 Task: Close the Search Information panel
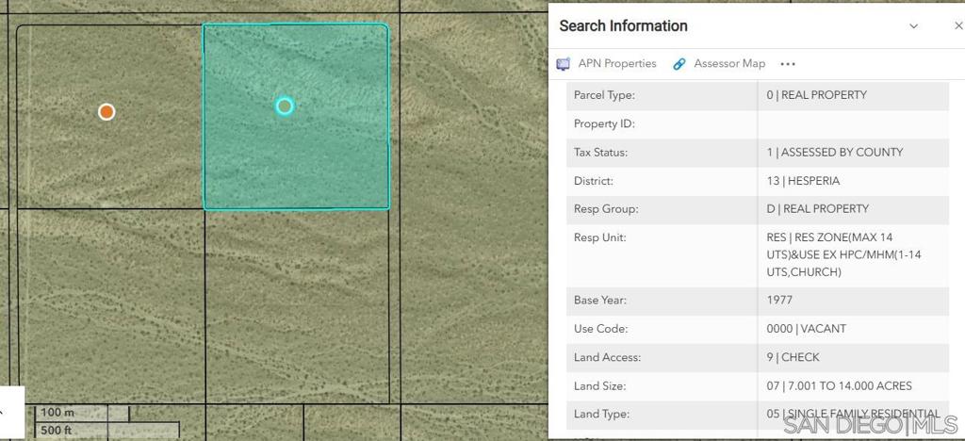click(x=957, y=26)
